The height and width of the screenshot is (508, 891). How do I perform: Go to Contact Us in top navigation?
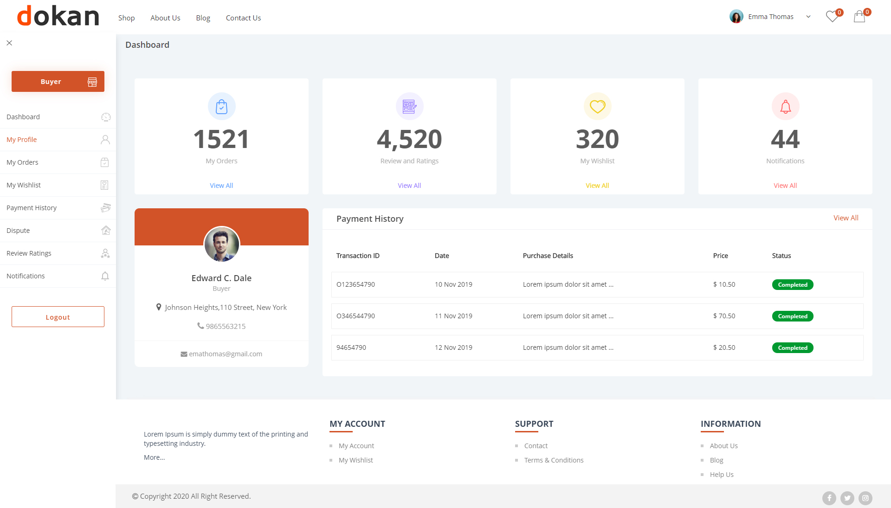243,18
